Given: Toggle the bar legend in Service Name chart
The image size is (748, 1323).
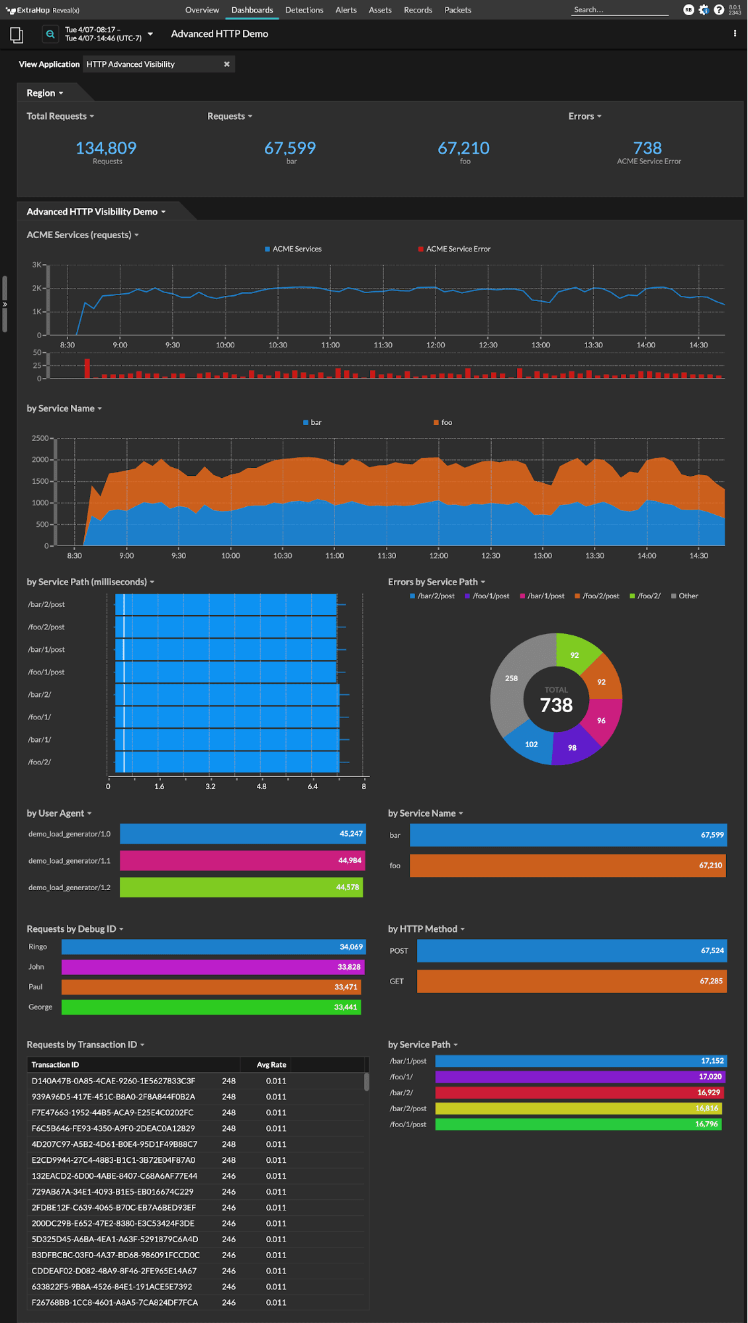Looking at the screenshot, I should tap(312, 422).
